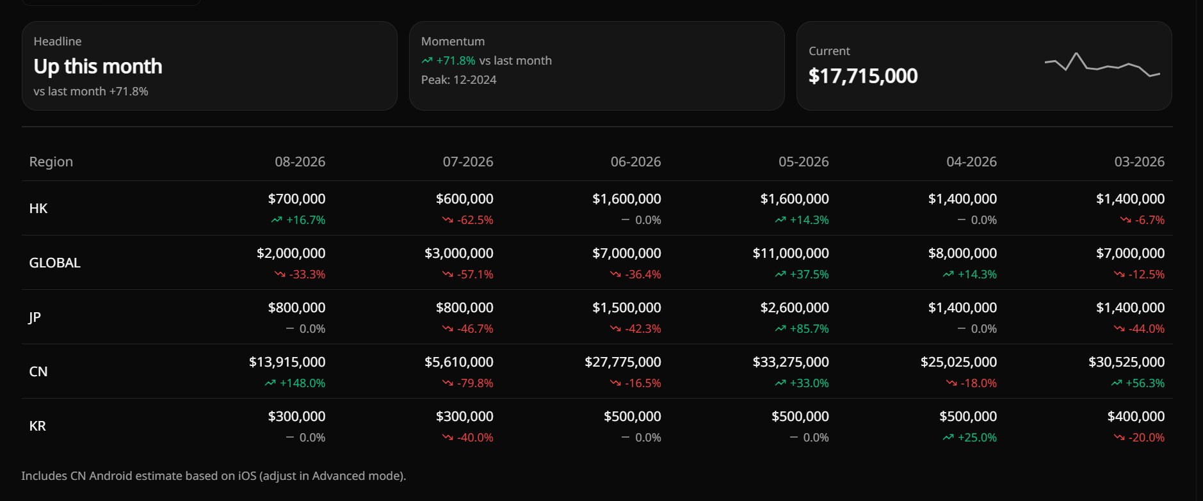The height and width of the screenshot is (501, 1203).
Task: Click GLOBAL 08-2026 red downtrend arrow icon
Action: pyautogui.click(x=280, y=274)
